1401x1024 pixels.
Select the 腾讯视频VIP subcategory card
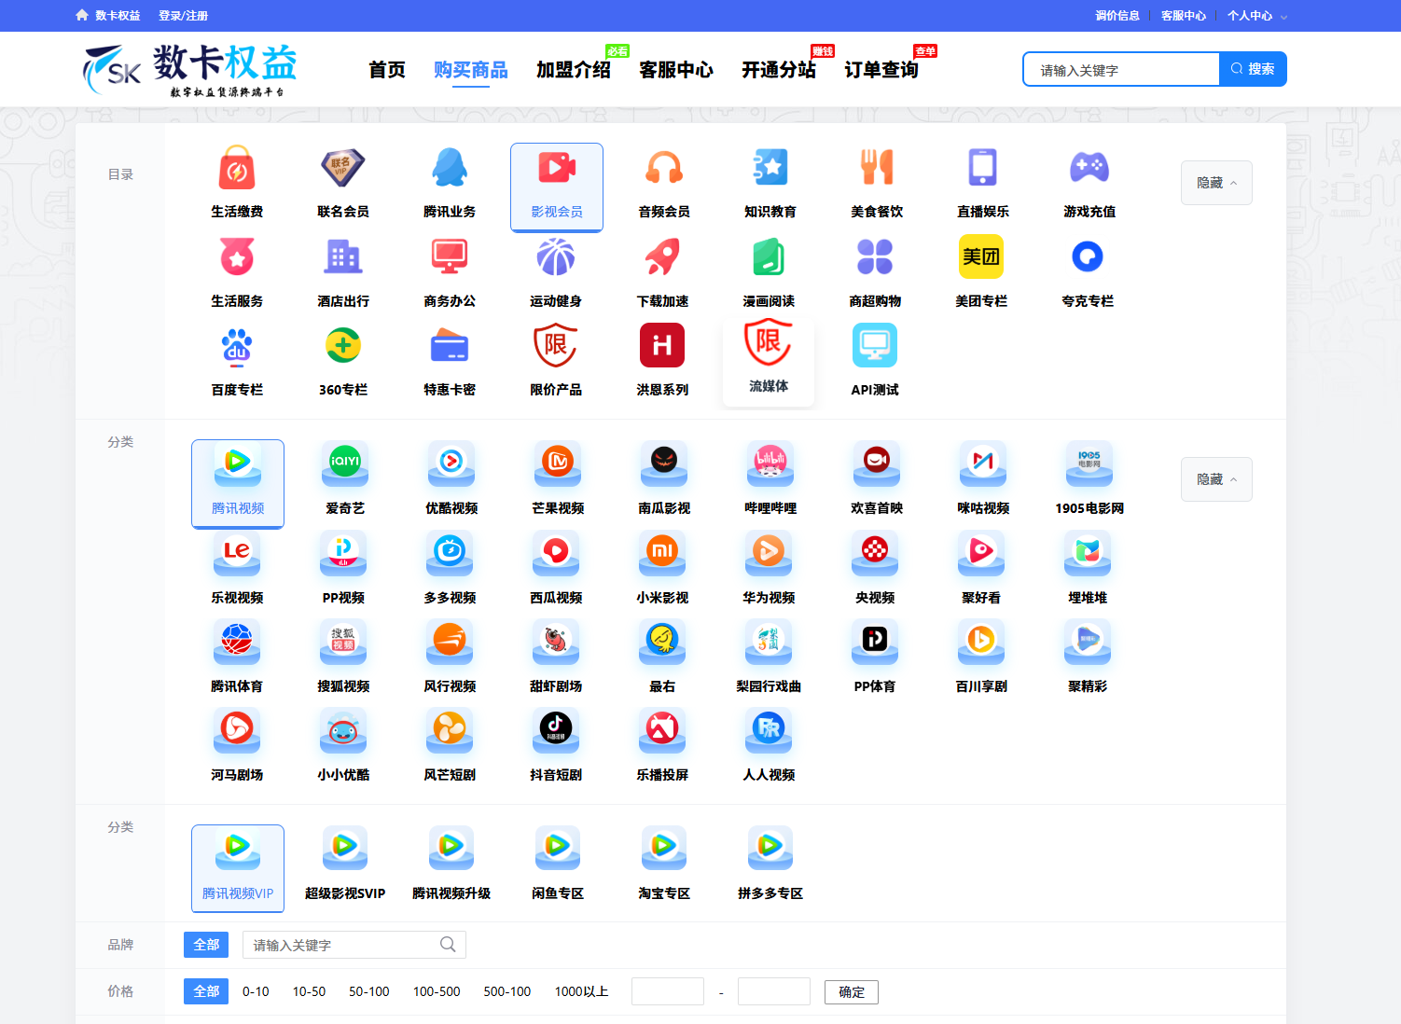[238, 868]
